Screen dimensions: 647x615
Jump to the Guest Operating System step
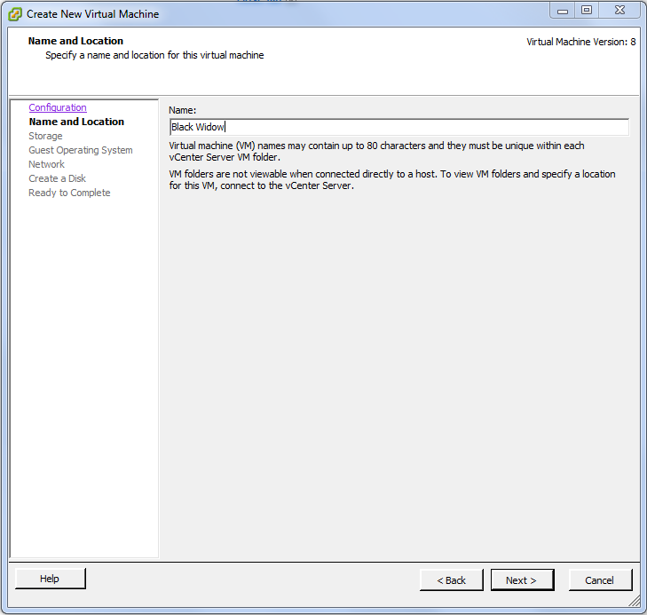(x=81, y=150)
